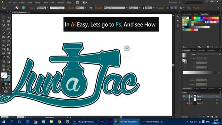Select the Blend tool

point(8,57)
